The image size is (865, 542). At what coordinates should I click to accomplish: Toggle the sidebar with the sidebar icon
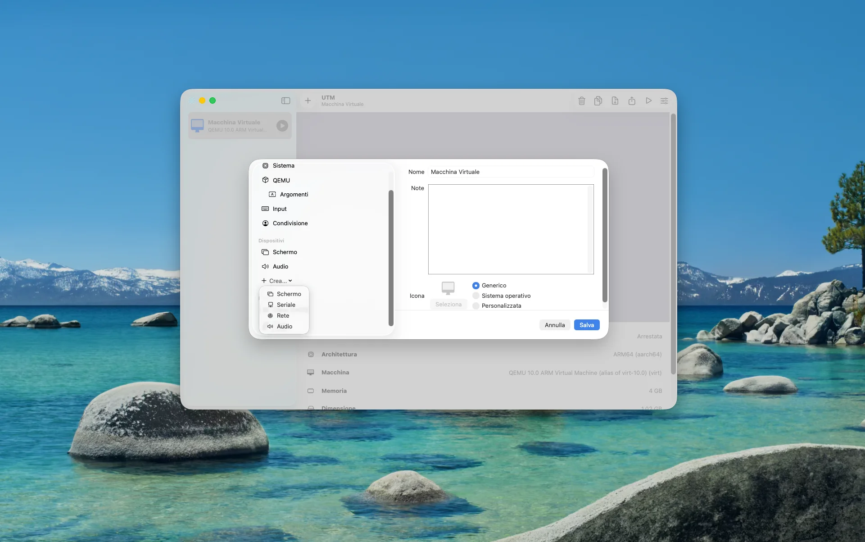(285, 100)
